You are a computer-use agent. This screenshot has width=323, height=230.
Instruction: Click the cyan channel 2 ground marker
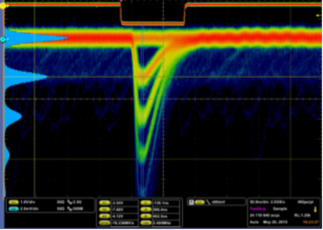(3, 39)
